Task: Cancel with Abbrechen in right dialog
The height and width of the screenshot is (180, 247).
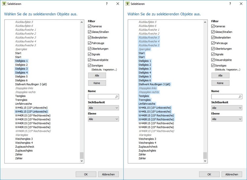Action: (x=232, y=174)
